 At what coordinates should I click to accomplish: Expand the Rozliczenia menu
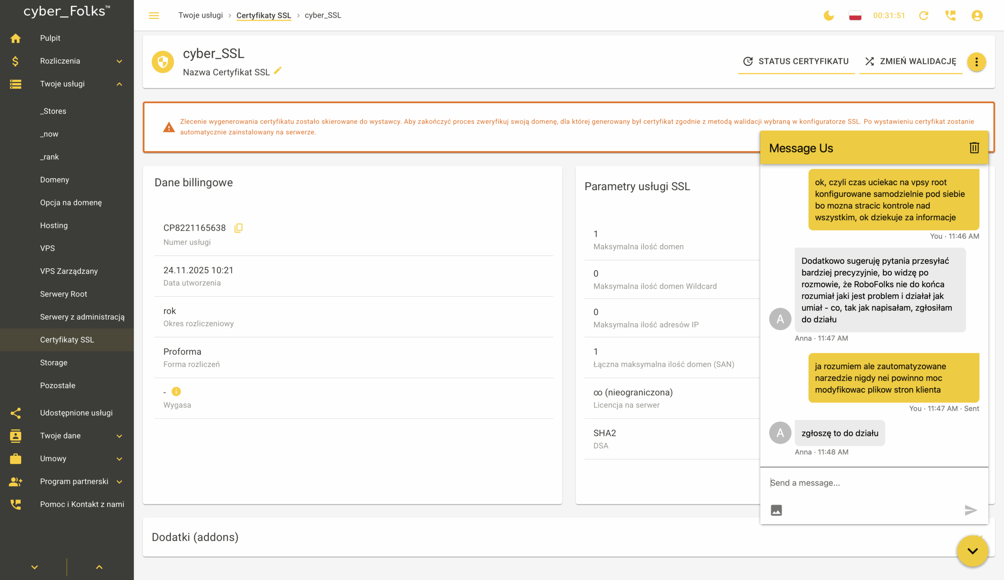point(119,61)
